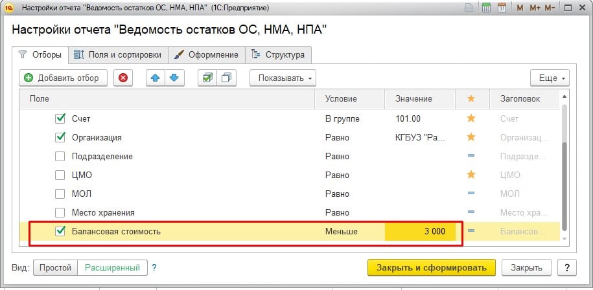Enable the Подразделение filter checkbox
This screenshot has height=290, width=593.
61,156
